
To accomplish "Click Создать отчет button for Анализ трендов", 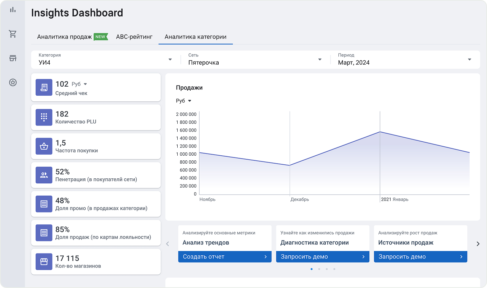I will click(x=225, y=257).
